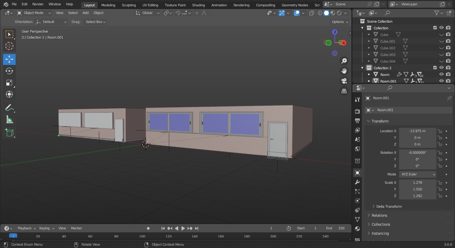
Task: Lock the Location X value
Action: 440,131
